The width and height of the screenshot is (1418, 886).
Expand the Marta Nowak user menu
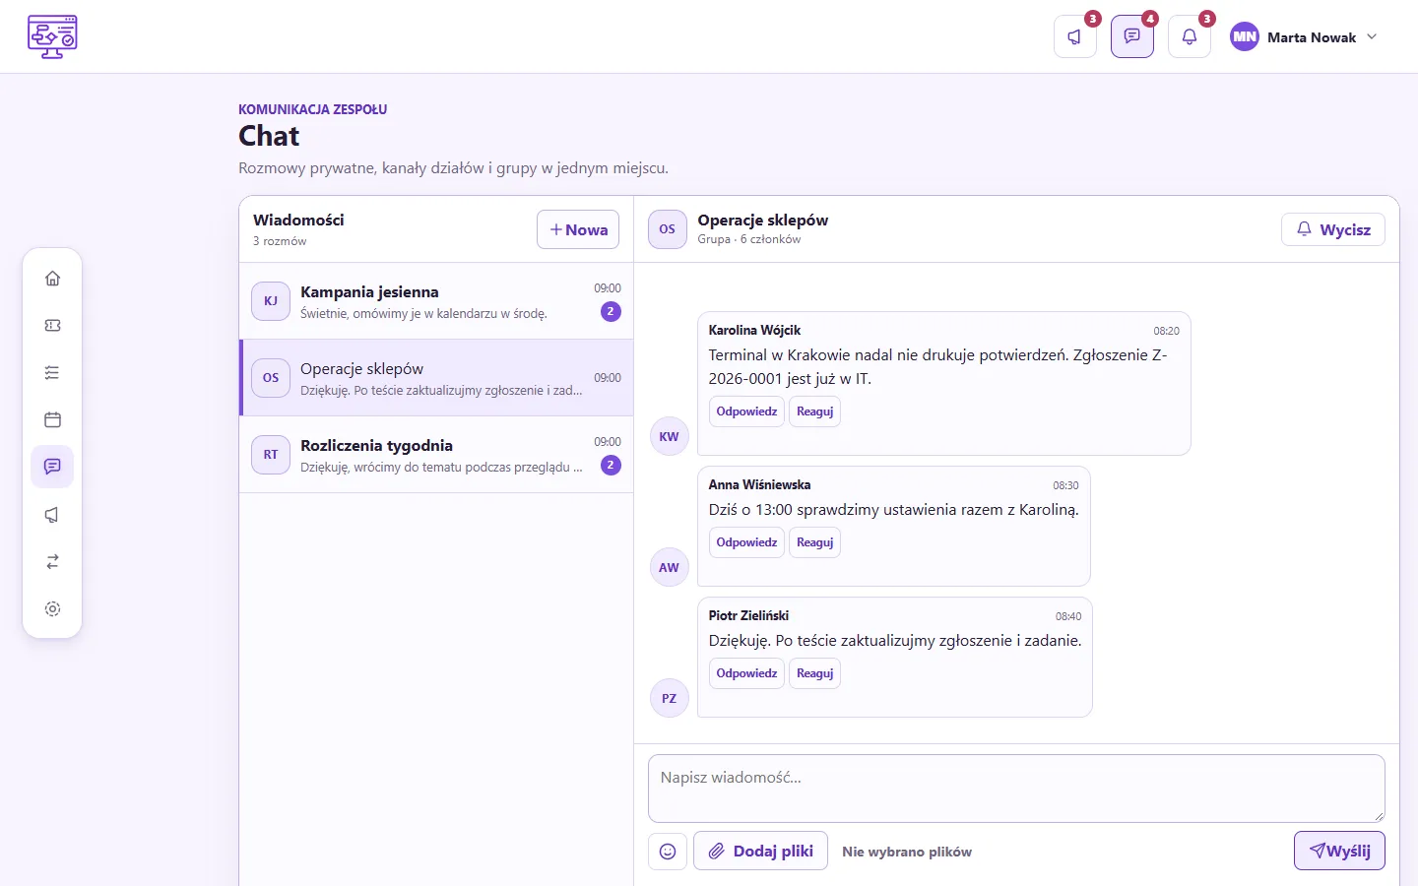[1304, 37]
